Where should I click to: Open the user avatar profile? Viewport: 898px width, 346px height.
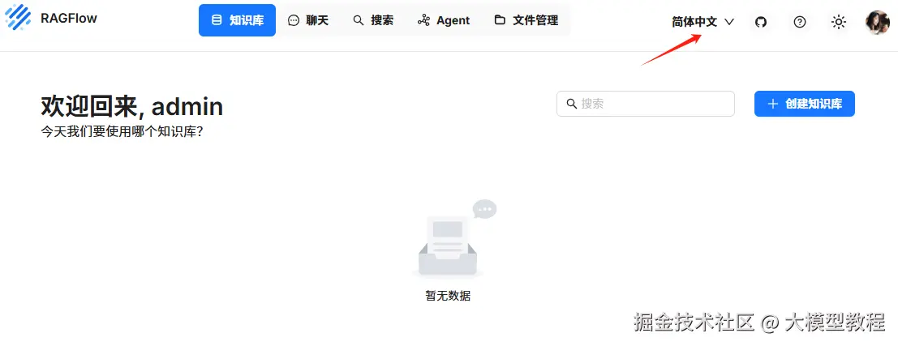pos(878,23)
